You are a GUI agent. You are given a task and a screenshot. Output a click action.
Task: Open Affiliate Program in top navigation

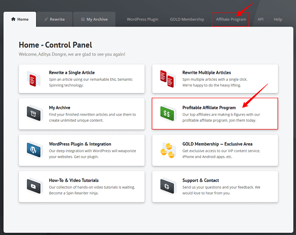(x=231, y=19)
